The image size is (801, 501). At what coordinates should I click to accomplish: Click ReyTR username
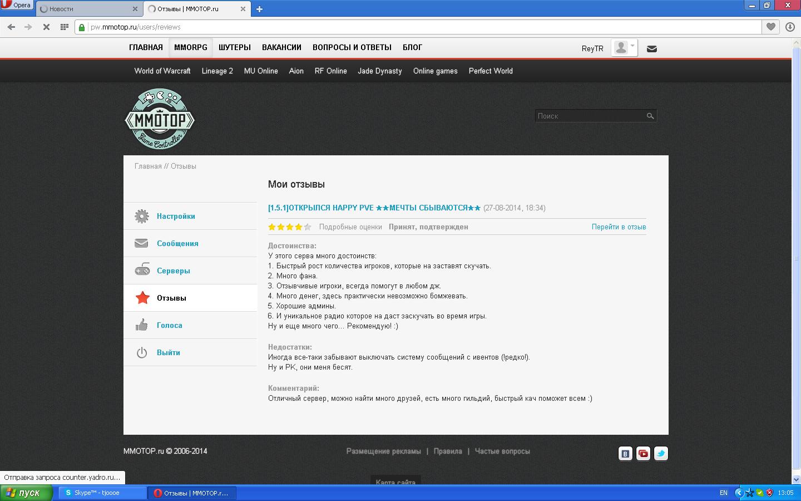click(592, 48)
